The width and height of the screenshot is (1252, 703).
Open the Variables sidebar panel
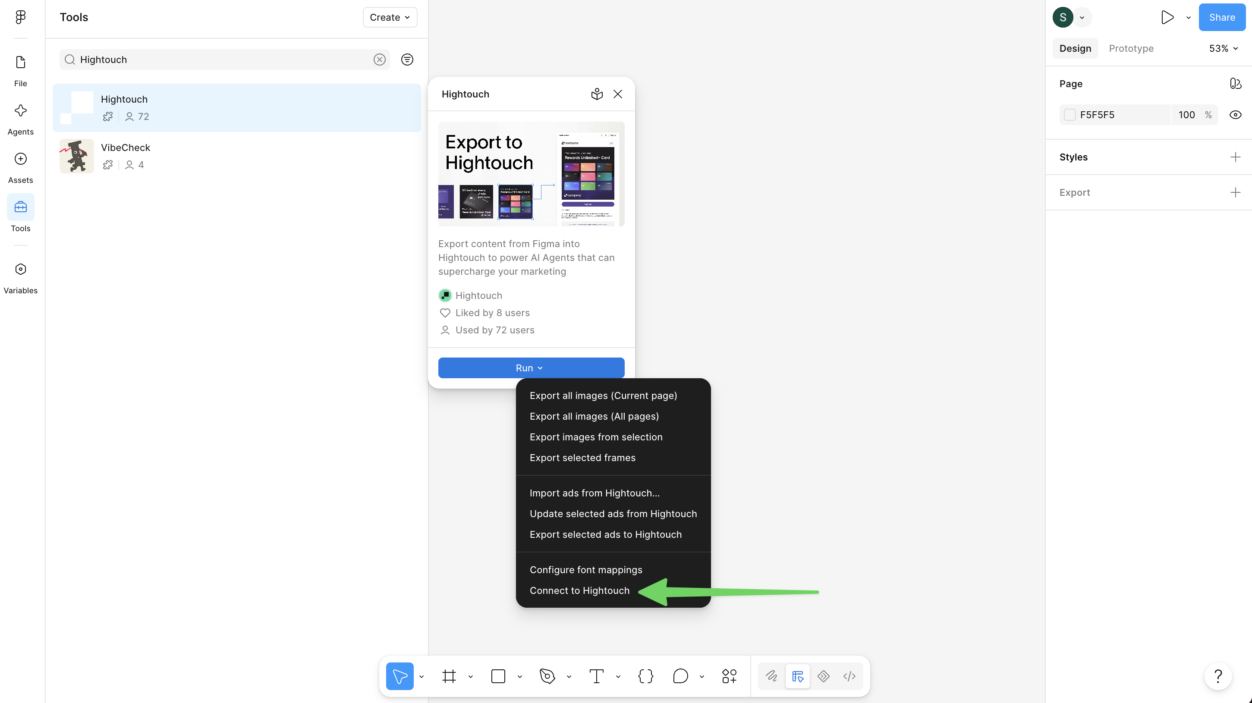(x=20, y=278)
